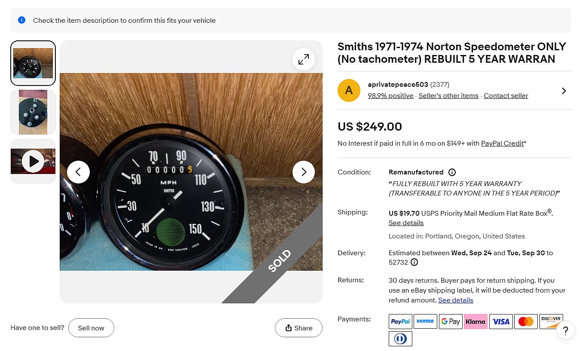Click the seller avatar circle with letter A

[x=349, y=90]
